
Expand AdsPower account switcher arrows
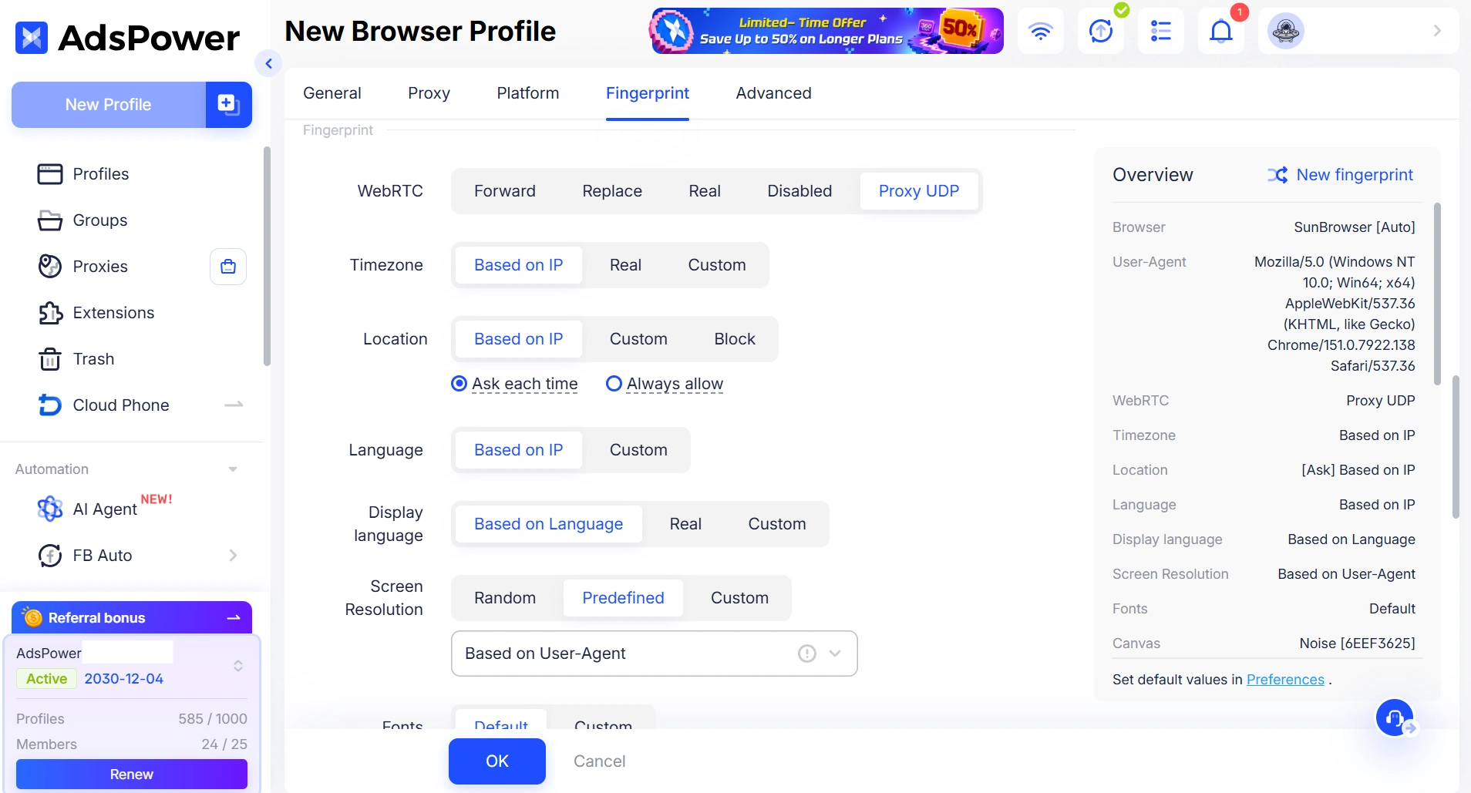tap(238, 666)
